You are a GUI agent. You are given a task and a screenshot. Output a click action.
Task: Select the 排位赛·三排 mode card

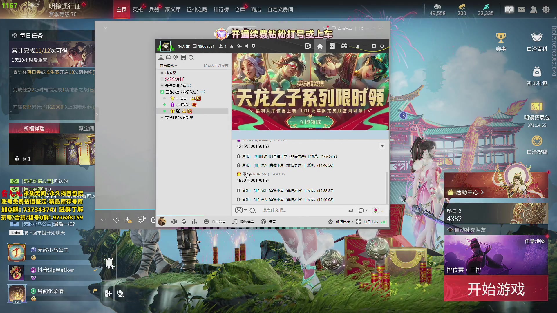(x=496, y=255)
